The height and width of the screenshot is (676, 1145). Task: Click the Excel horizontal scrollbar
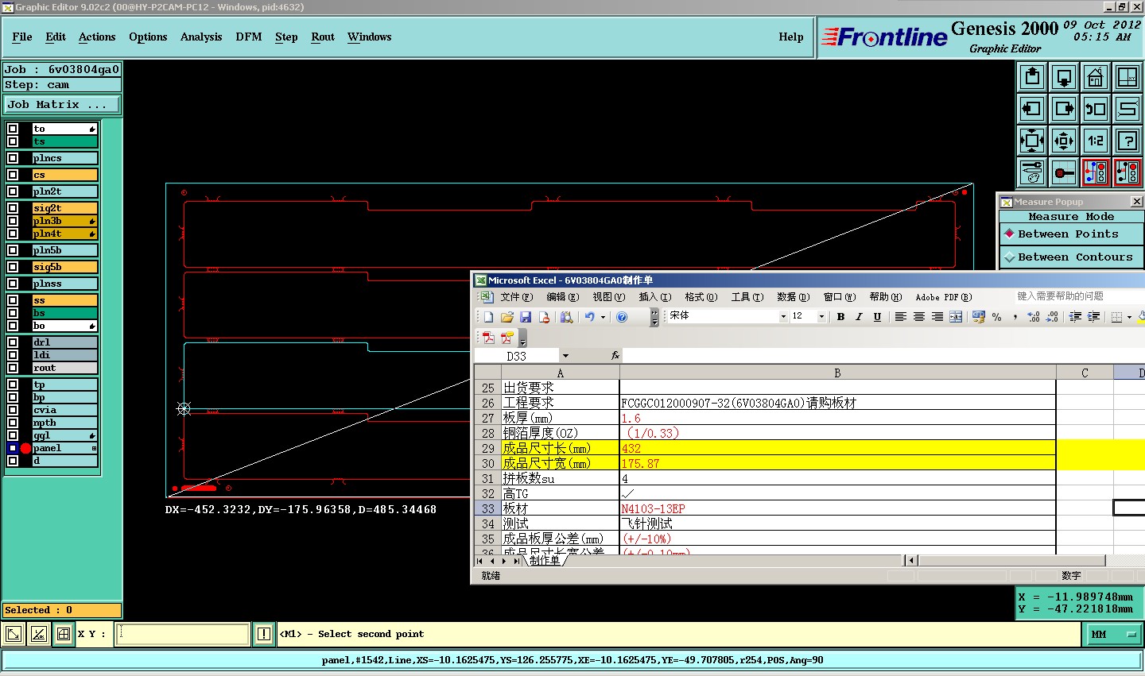point(1012,561)
